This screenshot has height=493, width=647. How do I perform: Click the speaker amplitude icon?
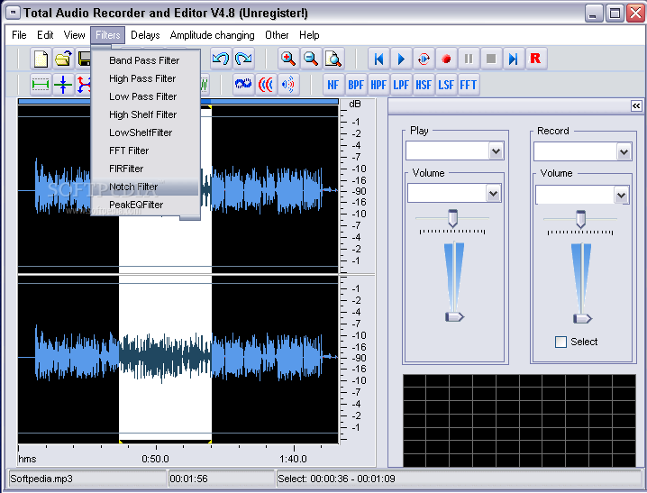[x=288, y=85]
